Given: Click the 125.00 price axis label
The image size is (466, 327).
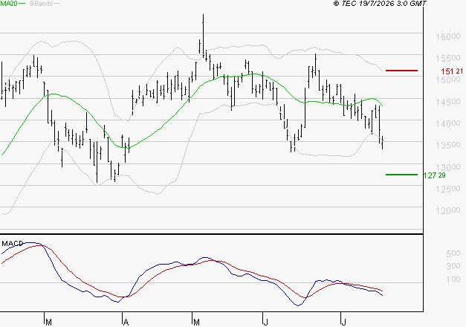Looking at the screenshot, I should [448, 189].
